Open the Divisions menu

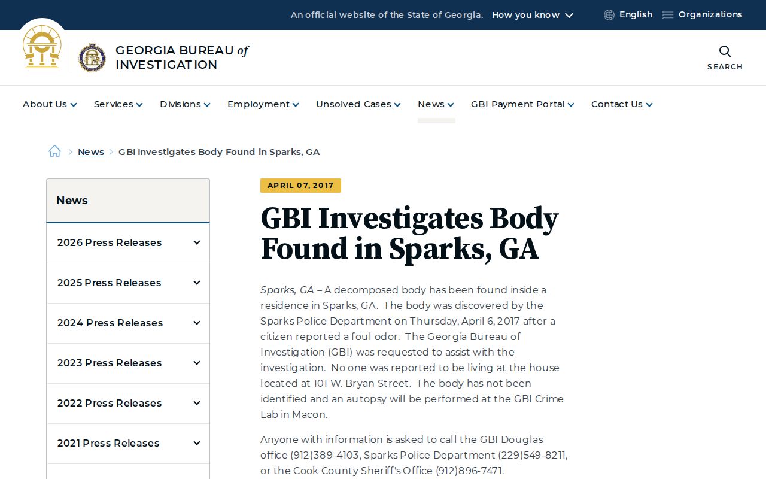click(x=185, y=104)
